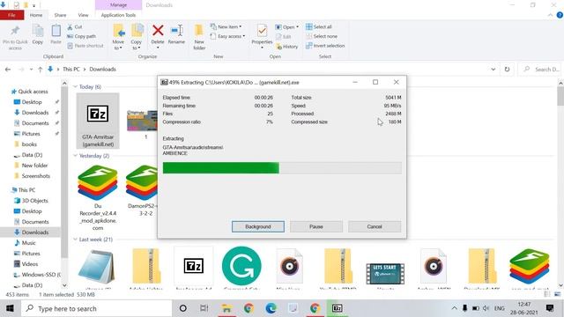The width and height of the screenshot is (564, 317).
Task: Open File Explorer taskbar icon
Action: tap(226, 308)
